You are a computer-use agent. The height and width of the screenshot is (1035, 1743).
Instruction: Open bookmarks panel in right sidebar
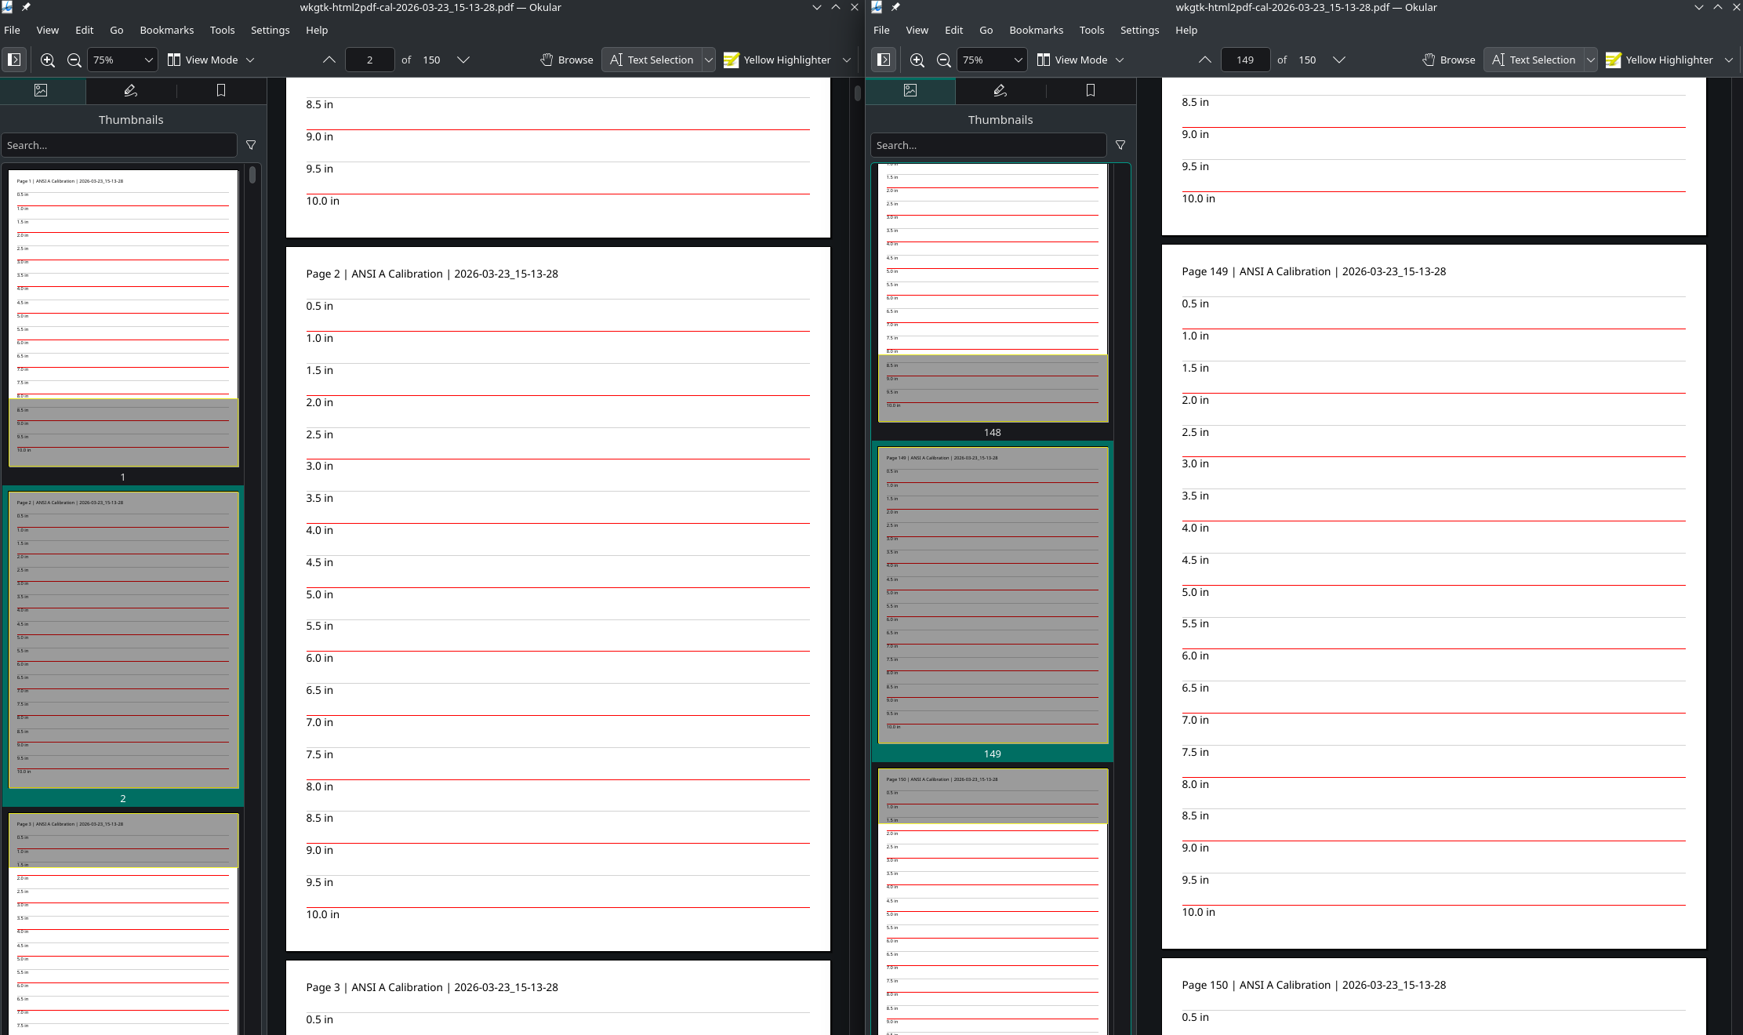click(1090, 91)
